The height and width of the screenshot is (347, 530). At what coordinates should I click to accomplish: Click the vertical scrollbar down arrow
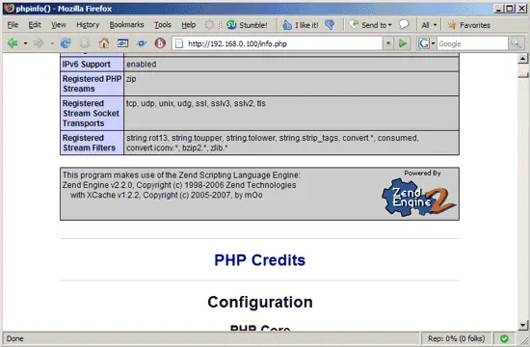click(x=523, y=326)
